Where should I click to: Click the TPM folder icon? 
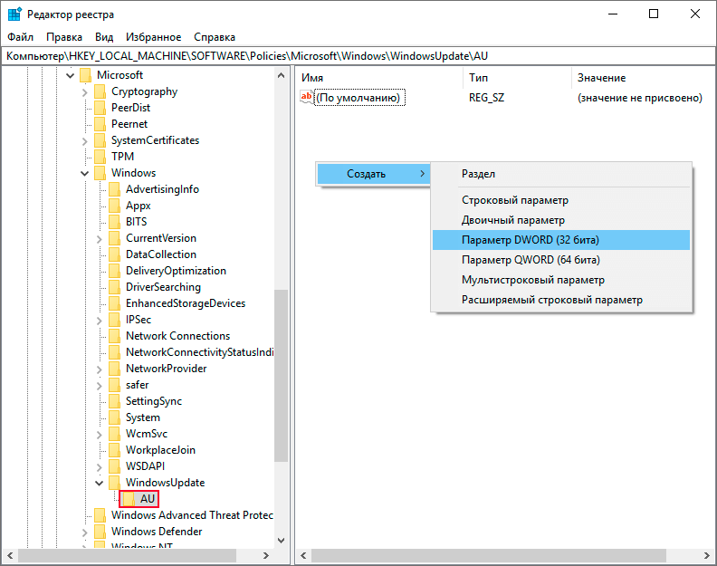tap(100, 157)
